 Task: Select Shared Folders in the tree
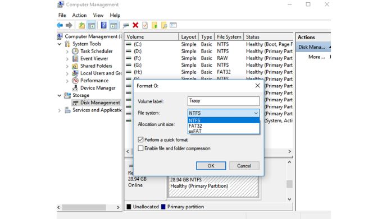[96, 66]
